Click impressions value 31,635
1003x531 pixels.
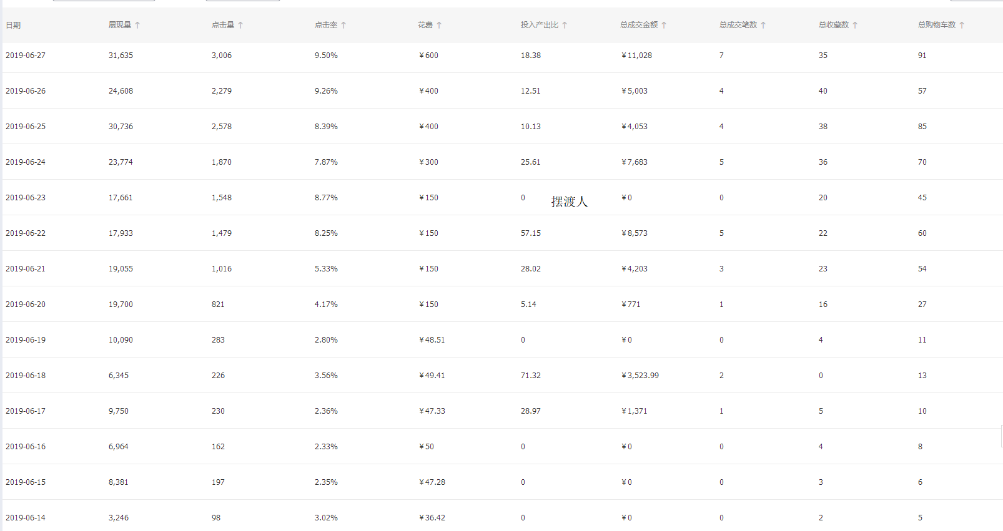pyautogui.click(x=121, y=56)
